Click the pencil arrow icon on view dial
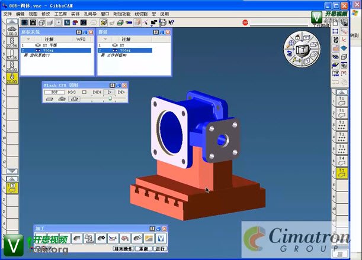This screenshot has width=362, height=260. 296,61
